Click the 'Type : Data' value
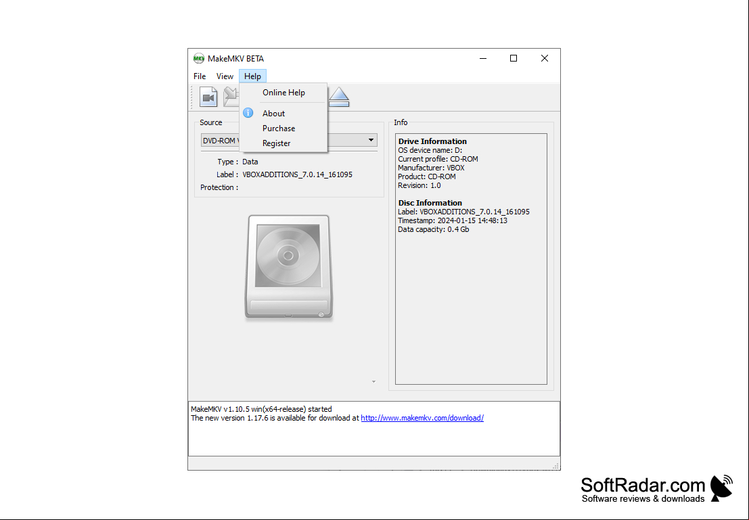Screen dimensions: 749x520 point(250,162)
